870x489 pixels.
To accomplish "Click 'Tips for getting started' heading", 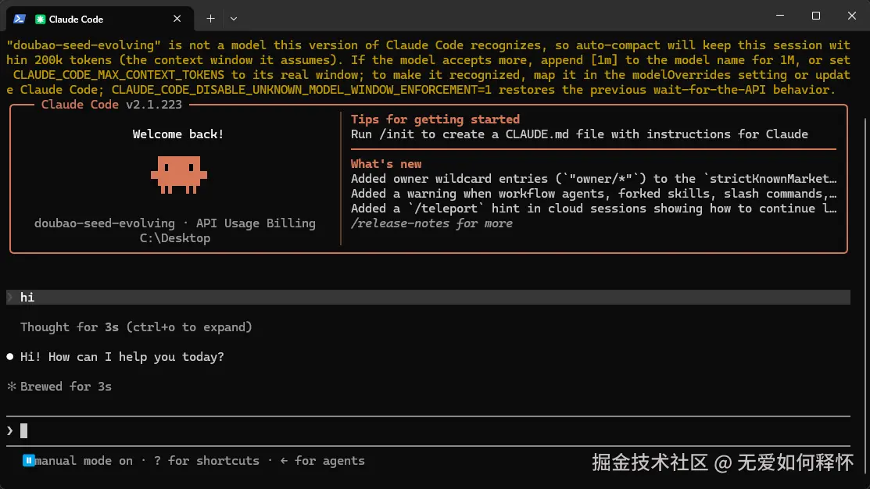I will click(435, 120).
